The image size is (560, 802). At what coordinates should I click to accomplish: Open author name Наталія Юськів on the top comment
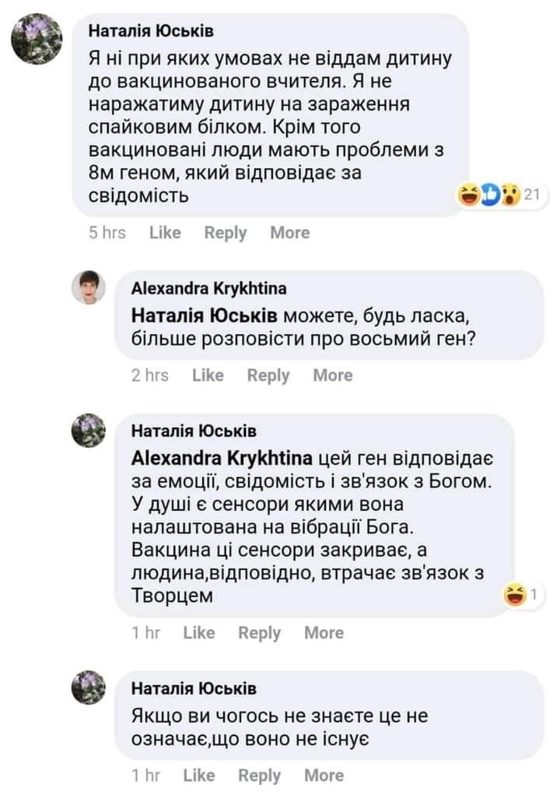[x=150, y=31]
